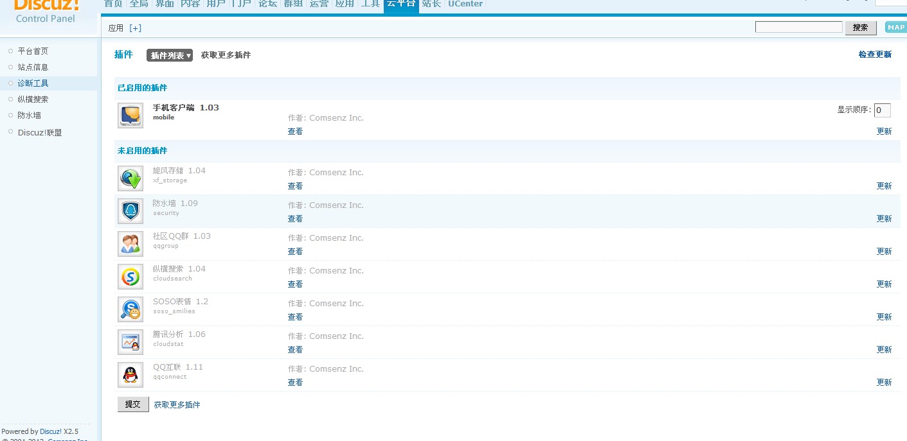
Task: Click the 未启用的插件 section header
Action: [x=142, y=151]
